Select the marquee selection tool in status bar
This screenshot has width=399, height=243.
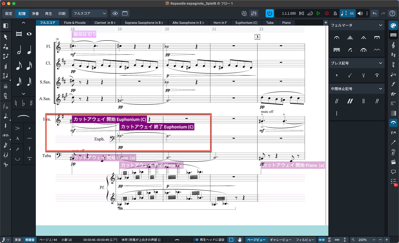click(231, 240)
